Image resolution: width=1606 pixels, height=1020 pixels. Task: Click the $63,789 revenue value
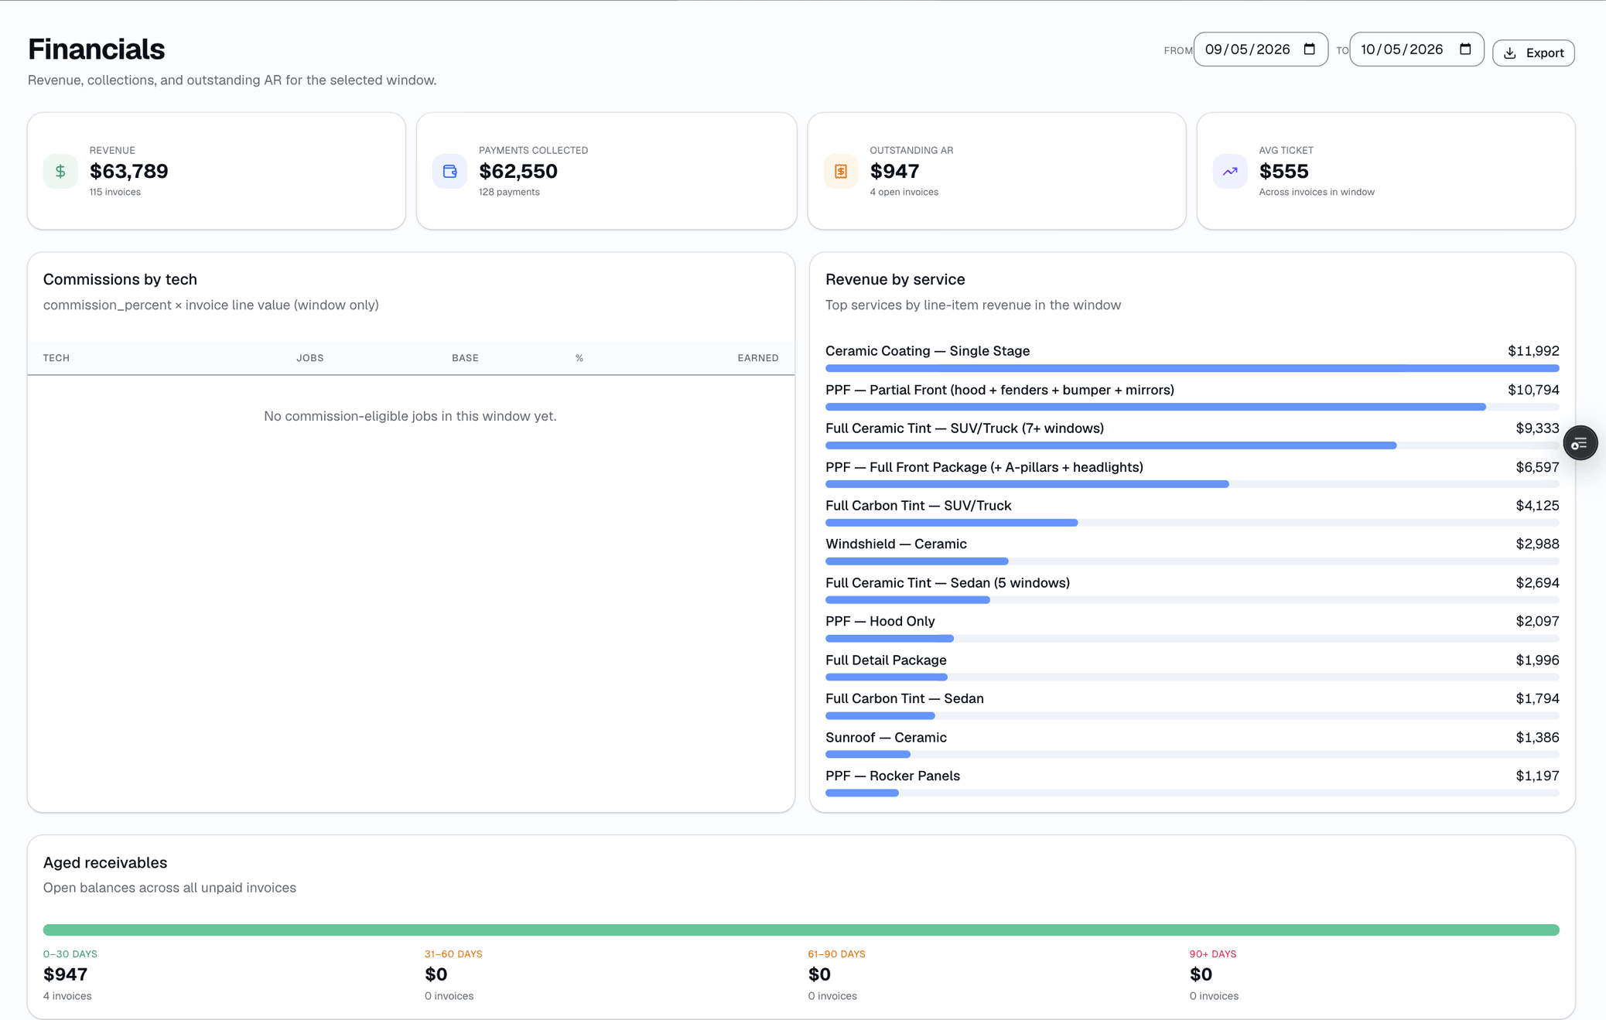click(129, 171)
